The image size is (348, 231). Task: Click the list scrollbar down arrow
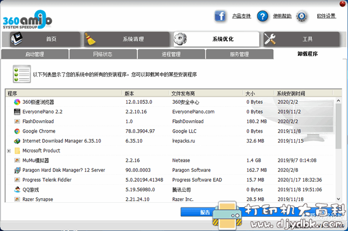[339, 199]
